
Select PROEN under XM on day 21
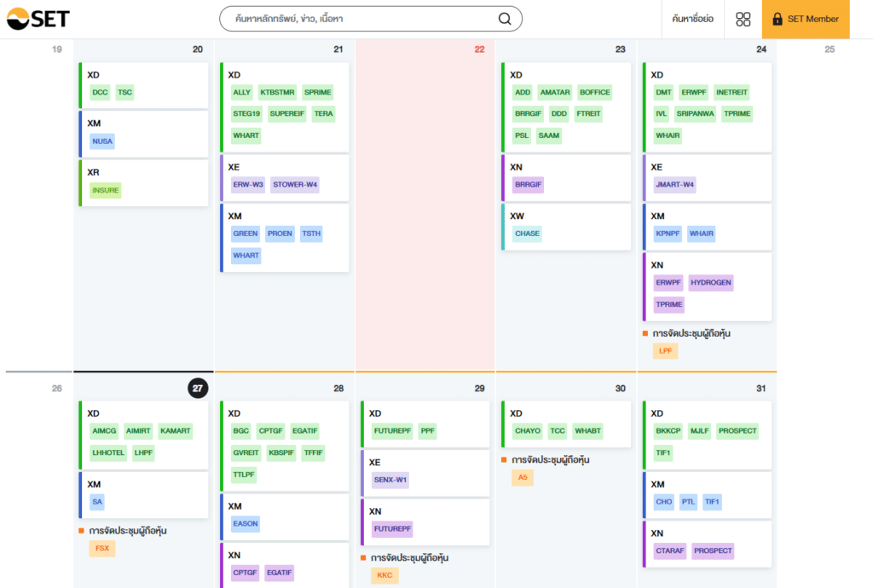click(x=280, y=233)
